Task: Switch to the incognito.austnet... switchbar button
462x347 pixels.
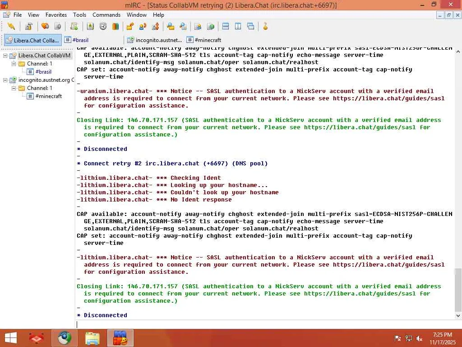Action: click(x=154, y=40)
